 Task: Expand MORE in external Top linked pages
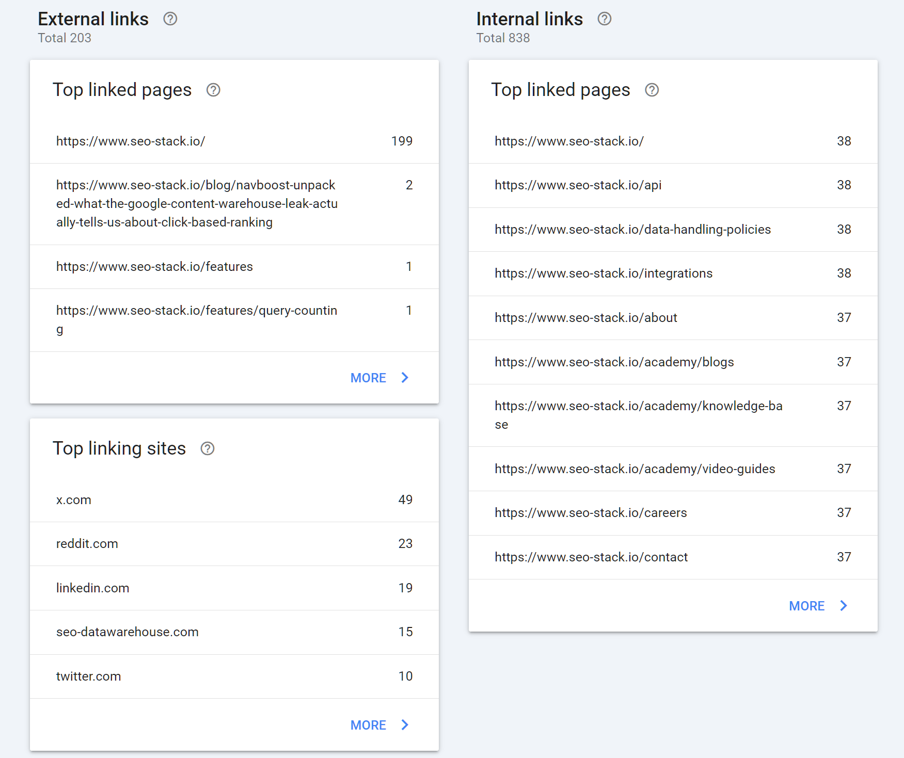pos(379,378)
